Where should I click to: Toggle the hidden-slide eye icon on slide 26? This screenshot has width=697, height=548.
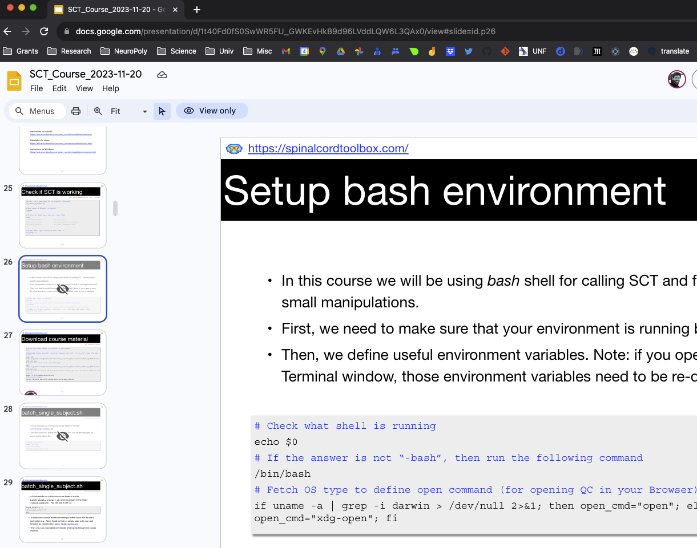[62, 289]
